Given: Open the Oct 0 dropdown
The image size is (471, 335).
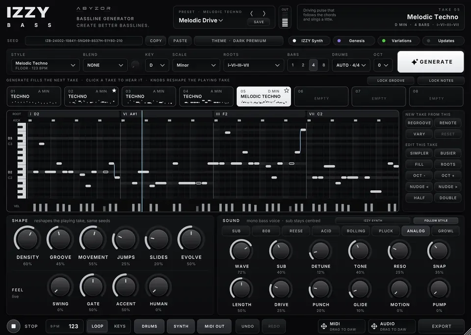Looking at the screenshot, I should pos(383,65).
